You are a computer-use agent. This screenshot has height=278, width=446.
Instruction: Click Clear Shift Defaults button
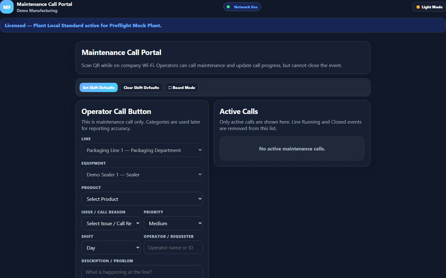click(141, 87)
